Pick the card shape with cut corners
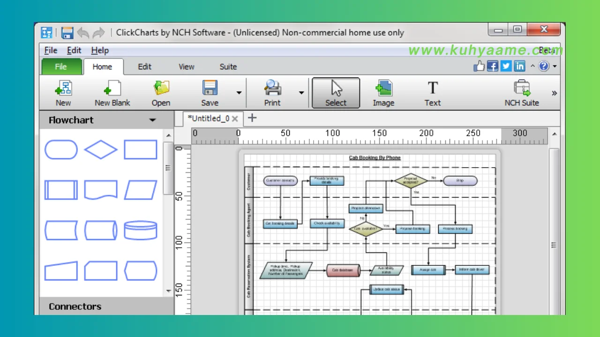Image resolution: width=600 pixels, height=337 pixels. 101,271
